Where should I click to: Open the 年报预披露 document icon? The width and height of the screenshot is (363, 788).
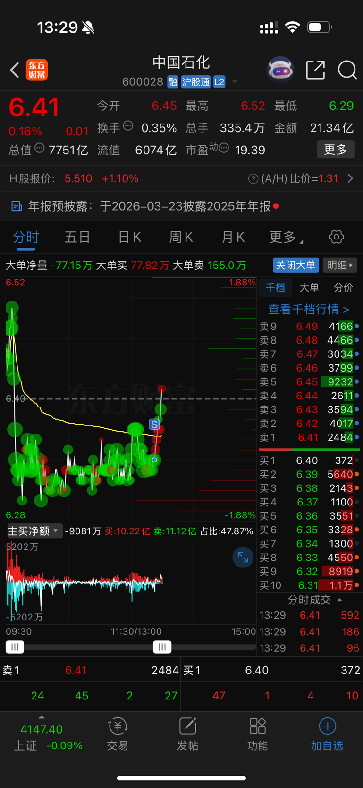(17, 206)
